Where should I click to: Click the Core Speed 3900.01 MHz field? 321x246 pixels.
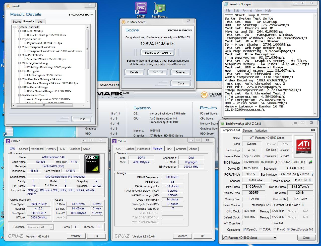coord(39,204)
